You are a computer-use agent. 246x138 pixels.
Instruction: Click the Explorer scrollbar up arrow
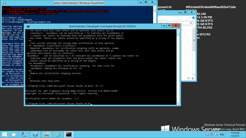point(194,28)
